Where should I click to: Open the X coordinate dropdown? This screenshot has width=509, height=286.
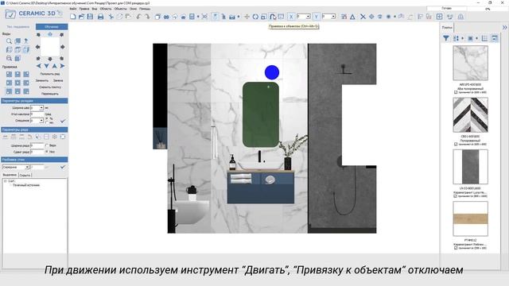point(308,17)
